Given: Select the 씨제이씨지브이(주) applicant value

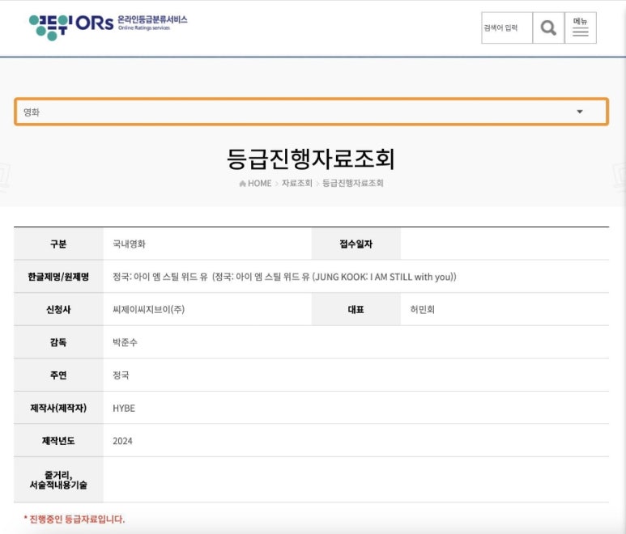Looking at the screenshot, I should point(148,309).
